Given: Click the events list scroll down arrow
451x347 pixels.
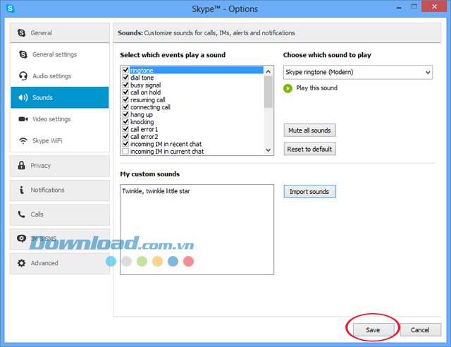Looking at the screenshot, I should point(268,150).
